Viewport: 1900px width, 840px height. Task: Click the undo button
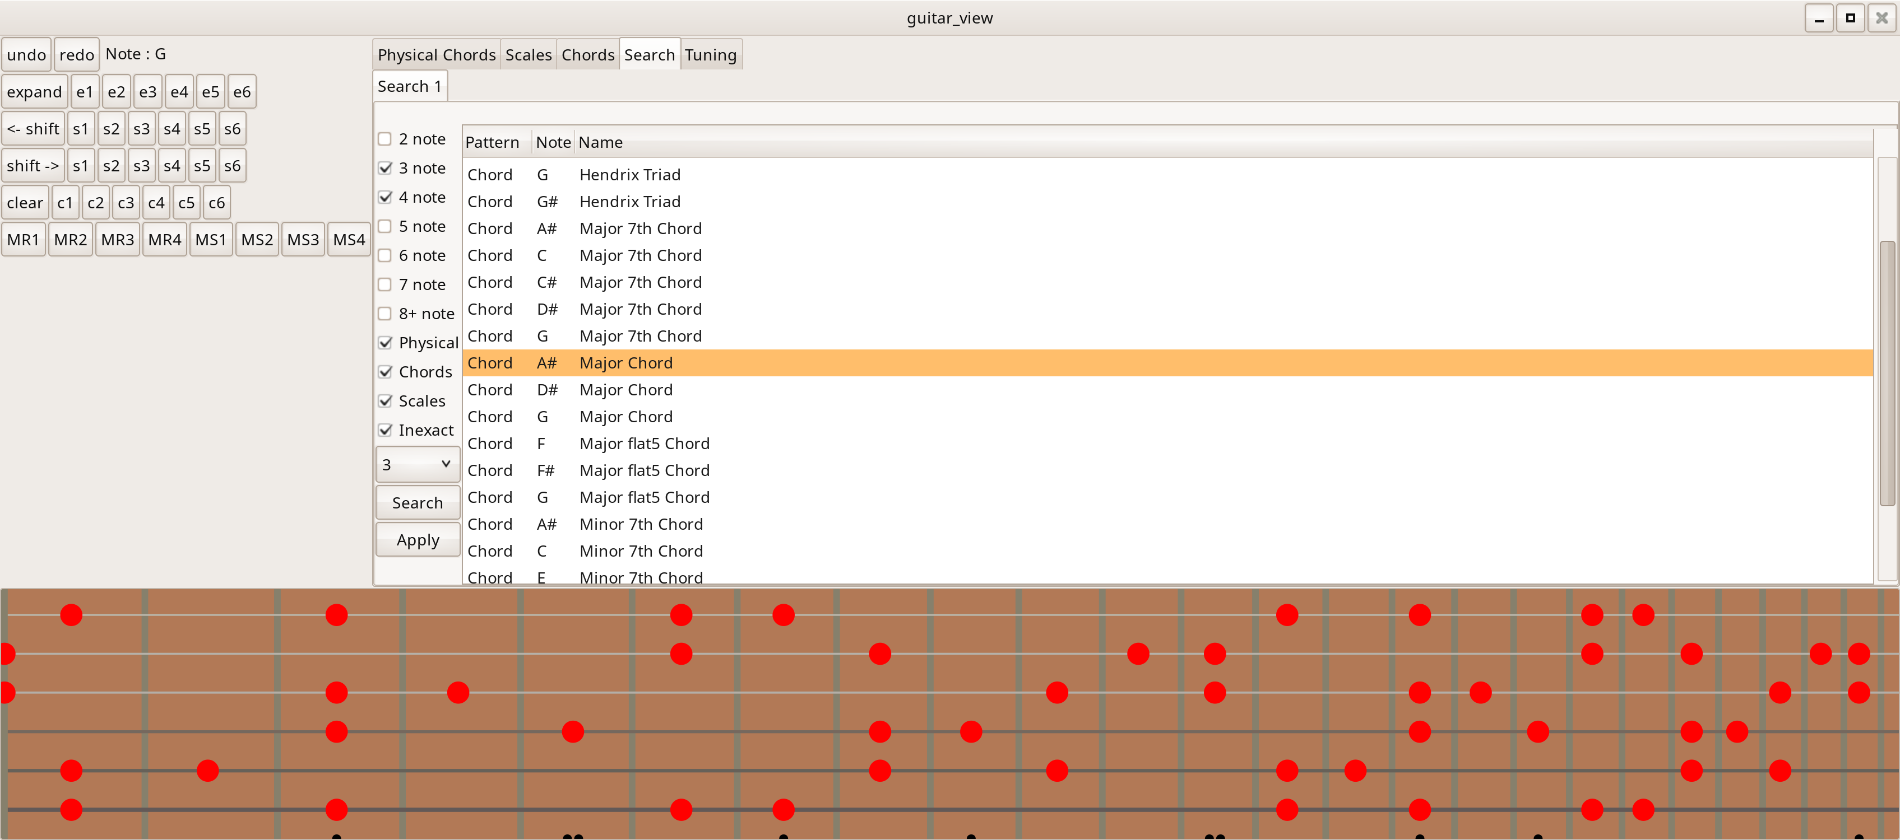click(x=26, y=54)
